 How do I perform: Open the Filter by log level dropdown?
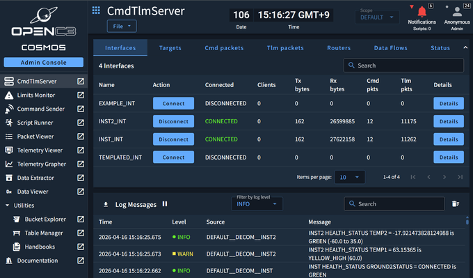click(257, 204)
